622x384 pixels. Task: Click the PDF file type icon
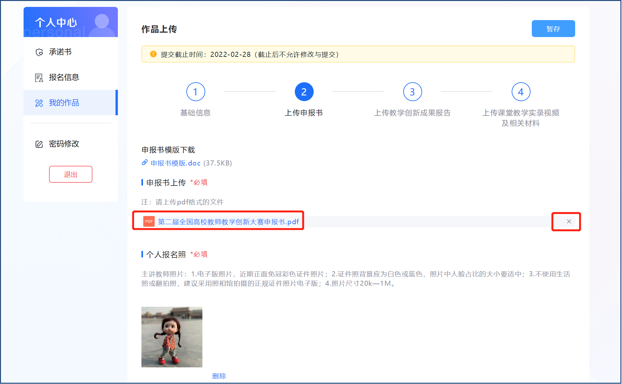tap(148, 221)
